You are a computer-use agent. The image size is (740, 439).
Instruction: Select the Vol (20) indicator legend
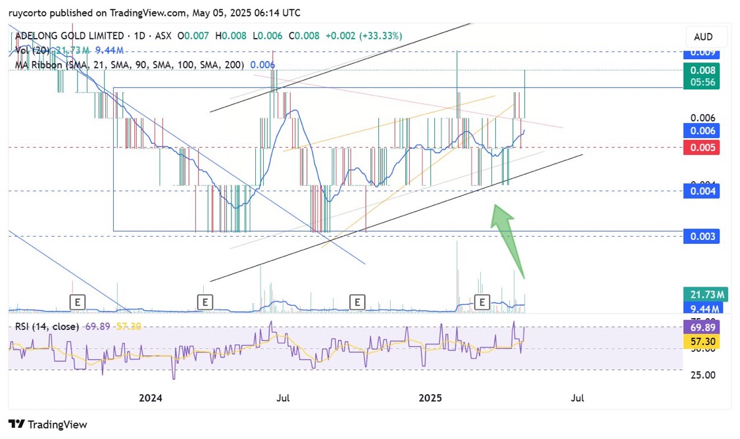32,50
